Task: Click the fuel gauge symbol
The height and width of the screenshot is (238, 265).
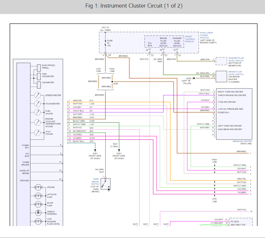Action: pyautogui.click(x=37, y=112)
